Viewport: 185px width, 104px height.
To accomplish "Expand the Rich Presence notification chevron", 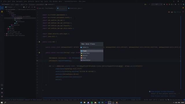I will (179, 94).
